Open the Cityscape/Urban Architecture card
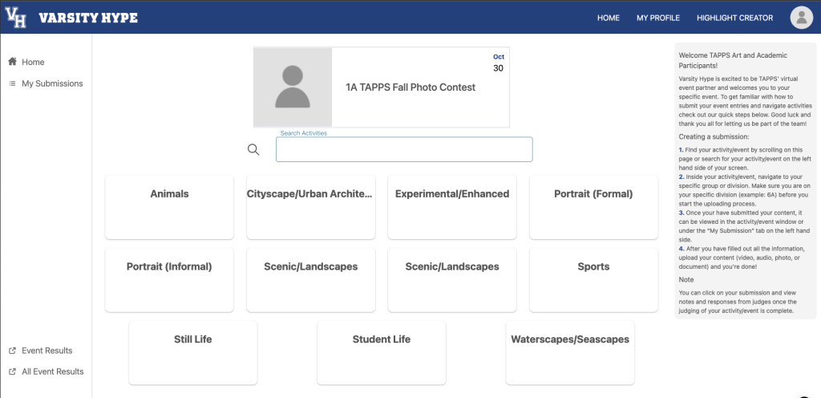821x398 pixels. (x=310, y=207)
